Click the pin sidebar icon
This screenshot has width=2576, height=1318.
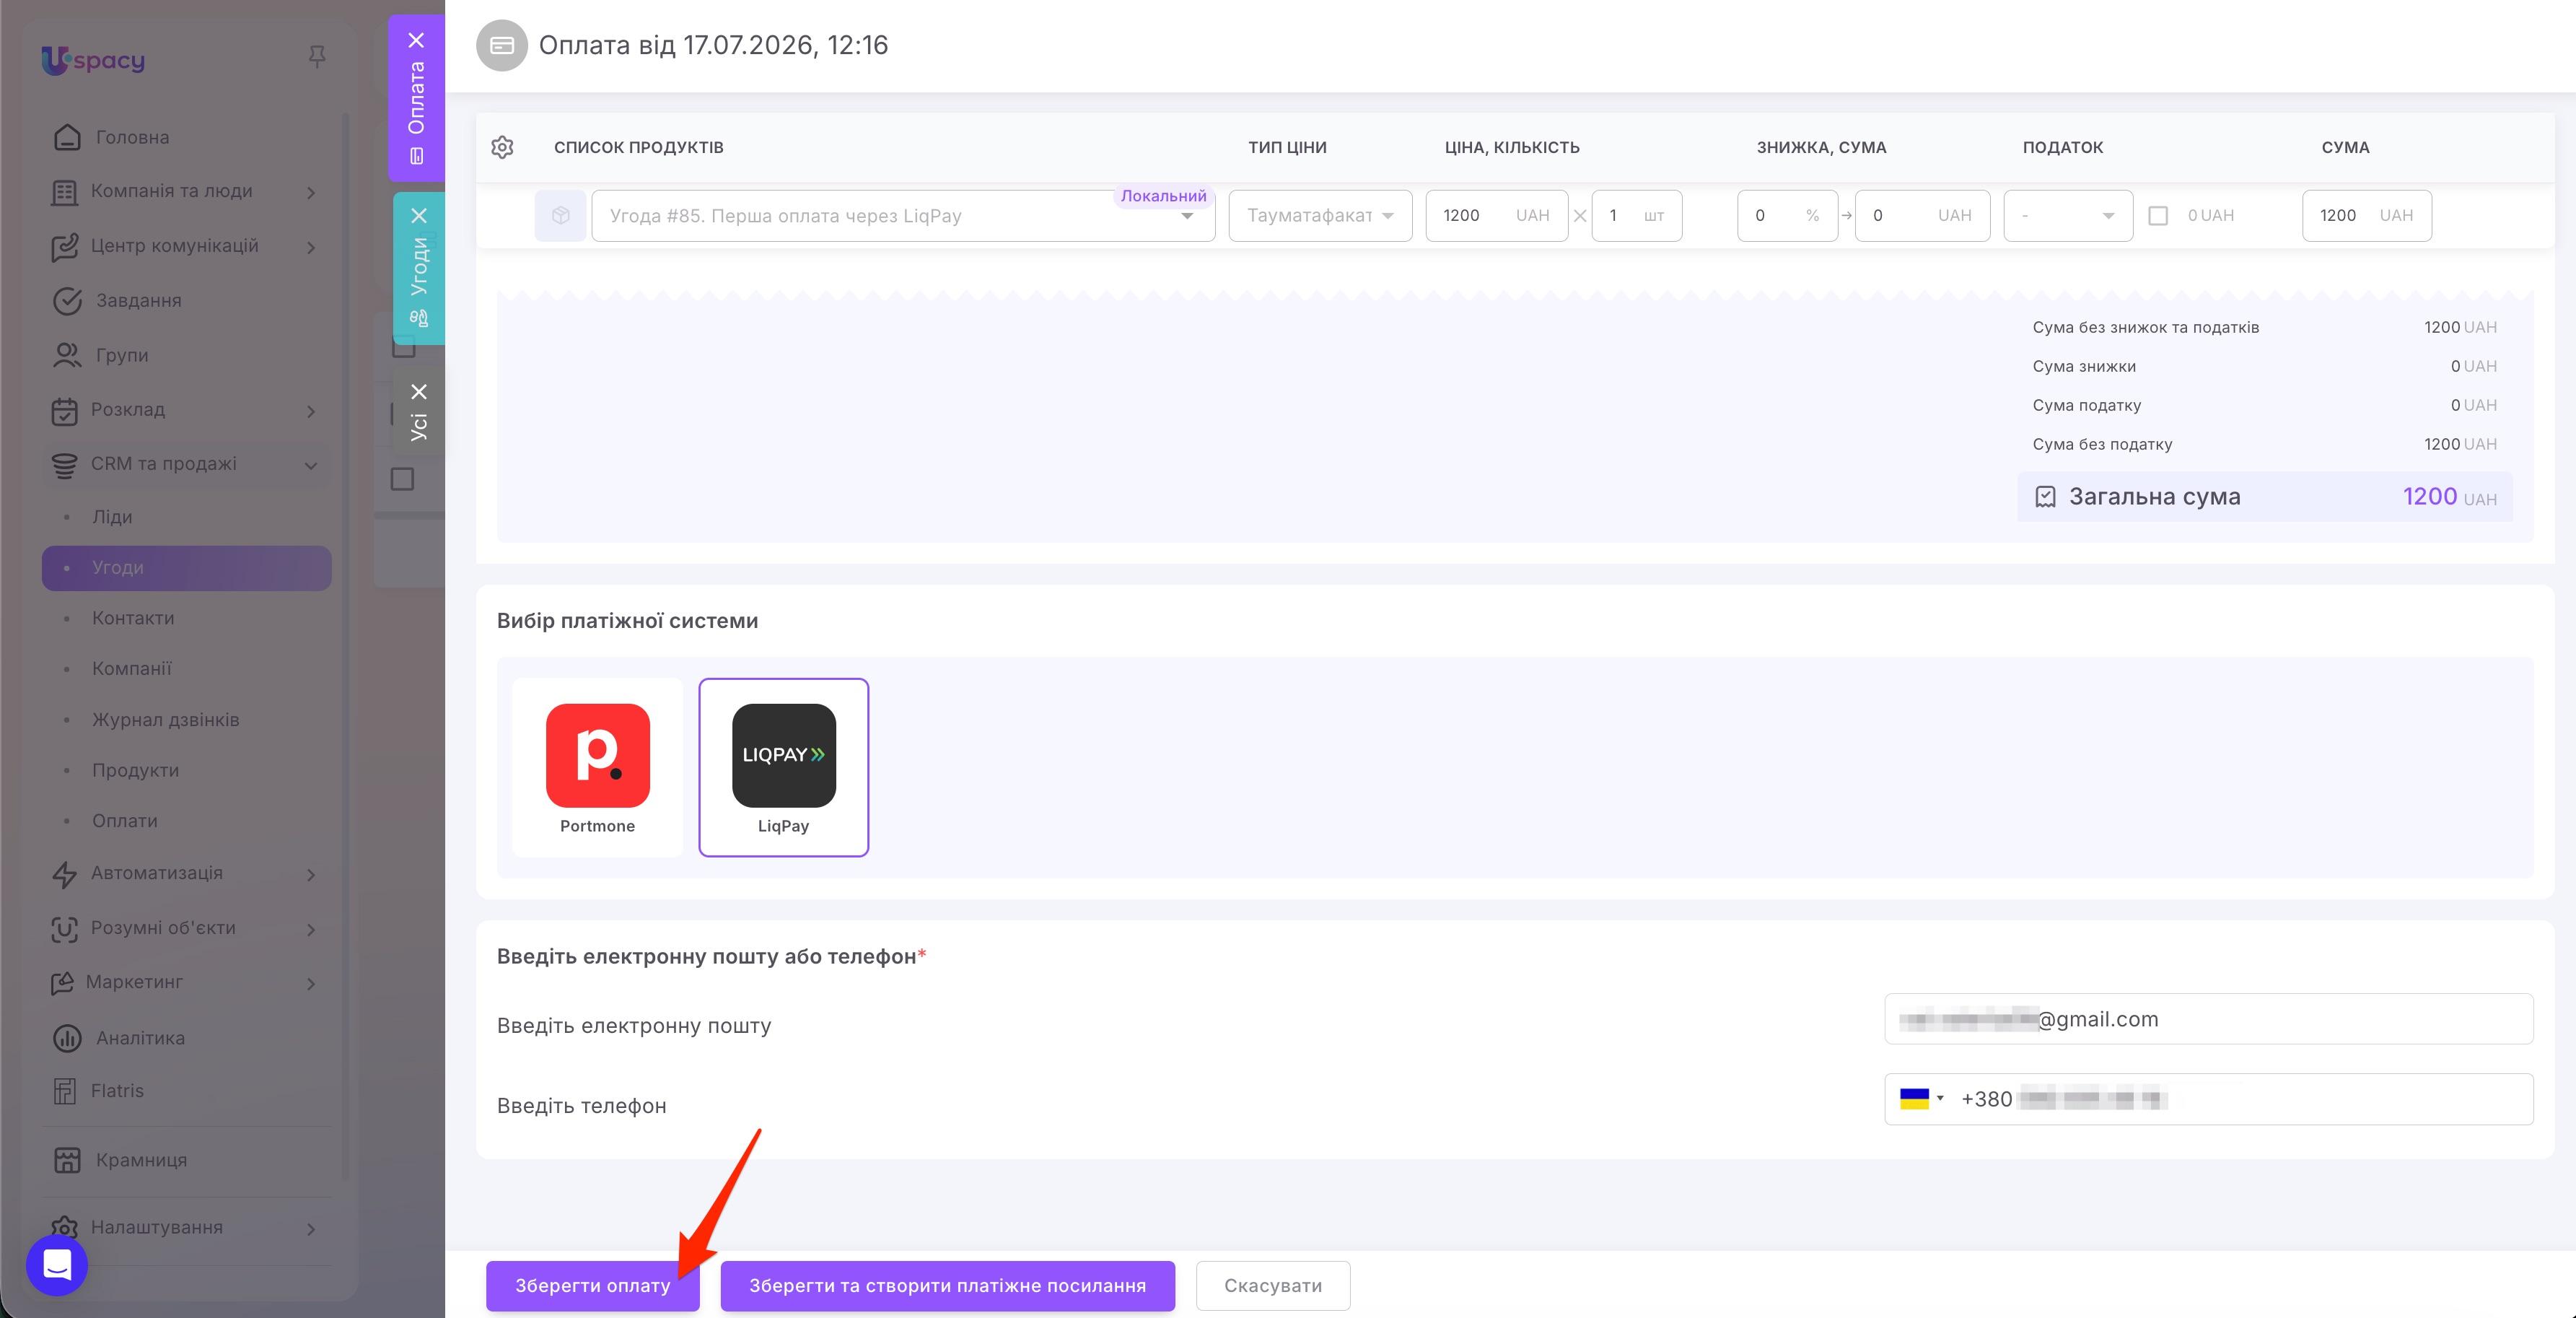(x=317, y=57)
